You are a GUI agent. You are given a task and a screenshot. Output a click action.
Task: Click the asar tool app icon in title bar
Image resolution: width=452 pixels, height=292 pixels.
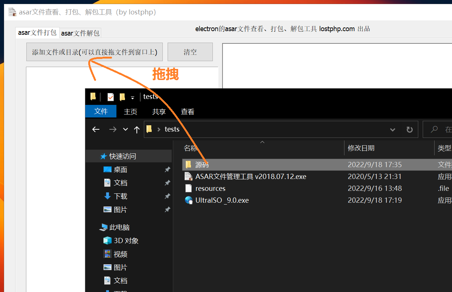[13, 12]
